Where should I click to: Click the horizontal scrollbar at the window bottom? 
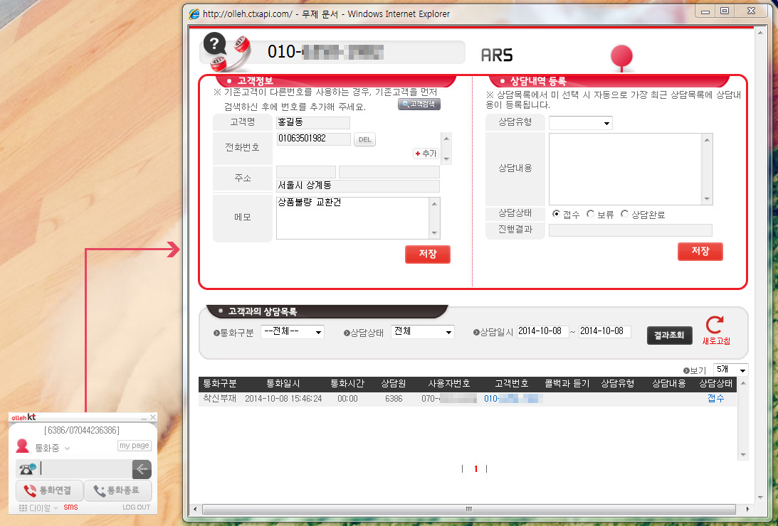pyautogui.click(x=468, y=509)
